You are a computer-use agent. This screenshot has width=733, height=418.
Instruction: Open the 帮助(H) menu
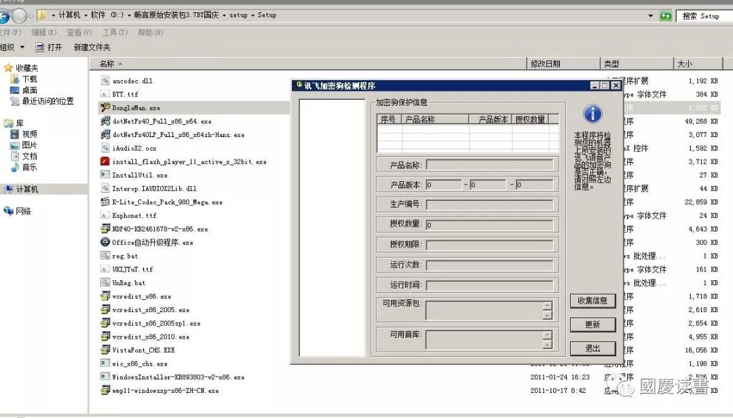coord(150,33)
